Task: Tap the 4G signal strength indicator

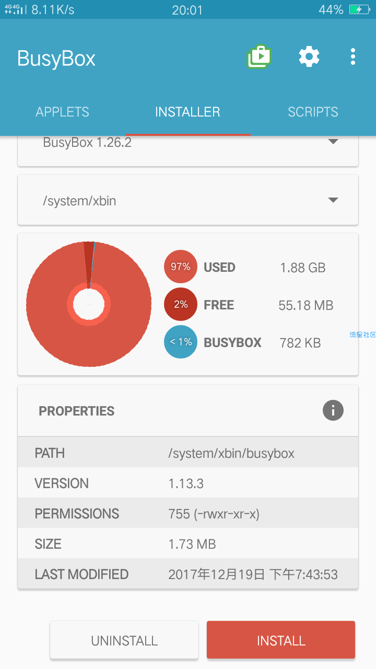Action: 16,9
